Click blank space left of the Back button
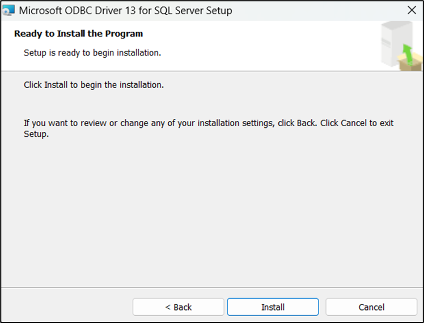Image resolution: width=424 pixels, height=323 pixels. 68,307
